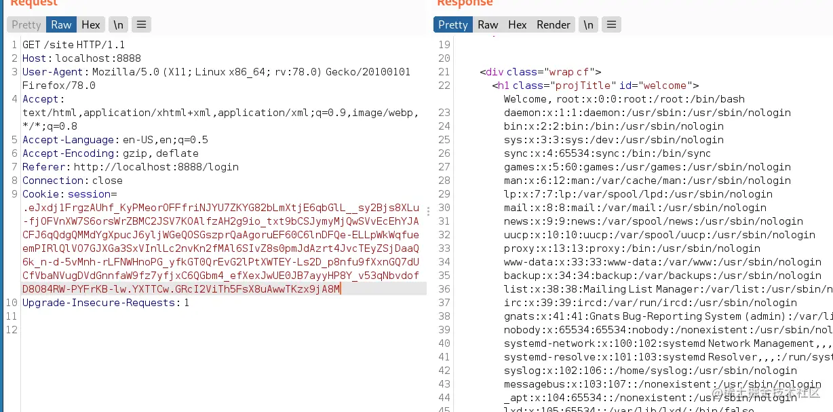Open the Request pane hamburger options menu
833x412 pixels.
tap(141, 25)
